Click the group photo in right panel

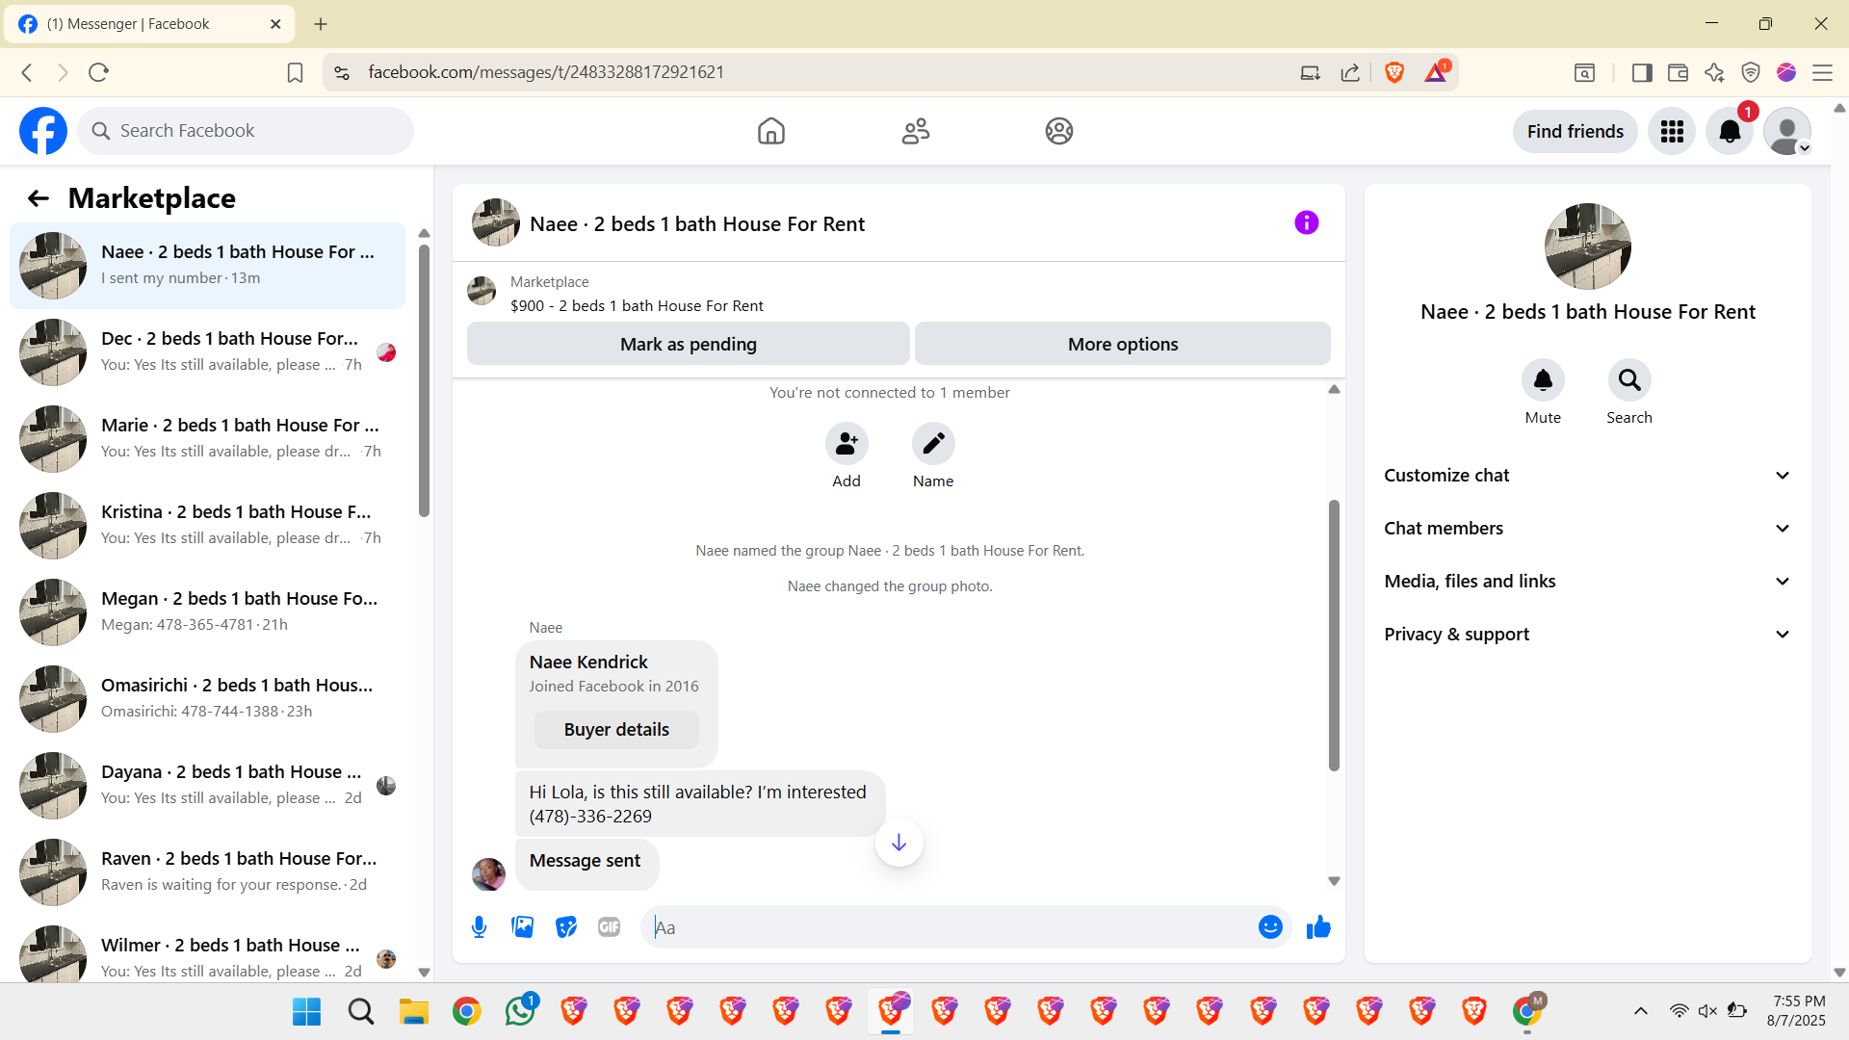point(1588,247)
